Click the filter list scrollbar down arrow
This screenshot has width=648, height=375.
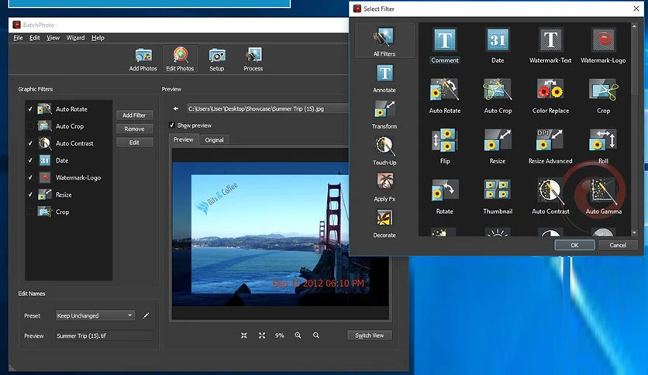(634, 232)
